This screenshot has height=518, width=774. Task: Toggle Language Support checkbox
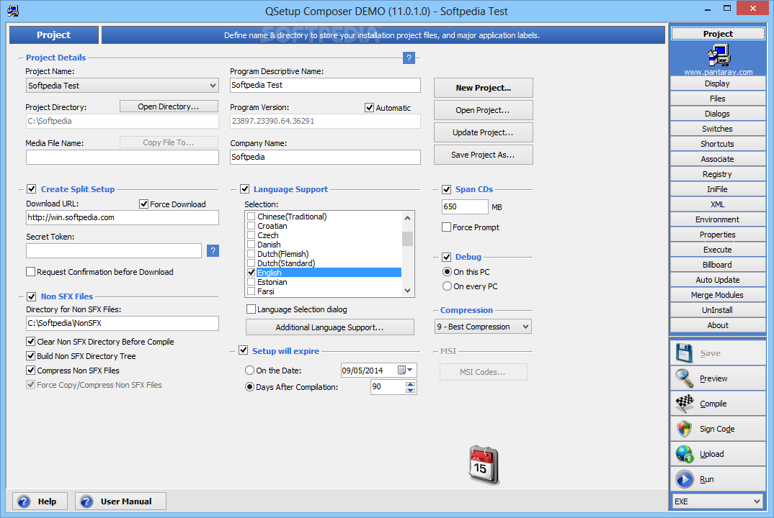tap(244, 188)
